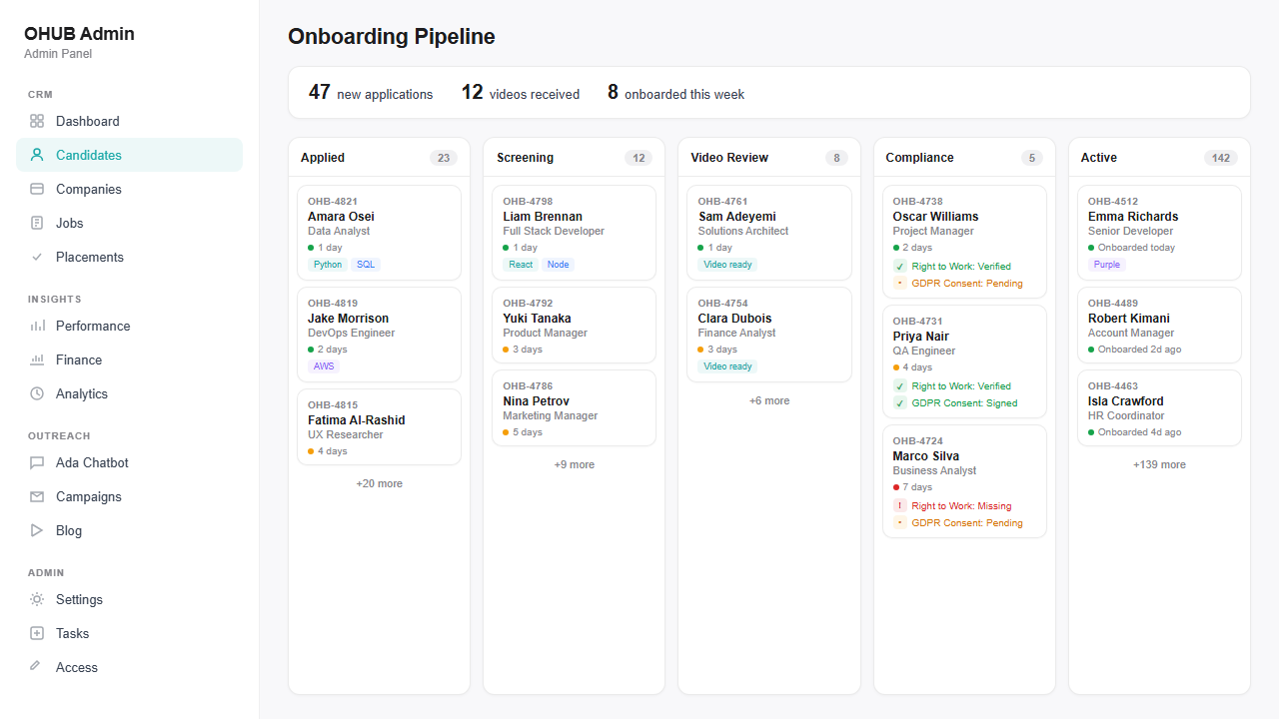
Task: Expand +9 more in Screening column
Action: (575, 464)
